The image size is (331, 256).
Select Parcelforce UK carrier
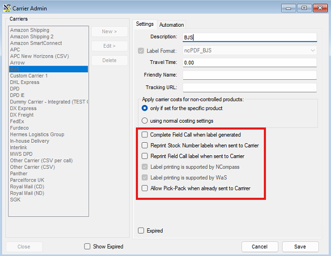(x=49, y=180)
